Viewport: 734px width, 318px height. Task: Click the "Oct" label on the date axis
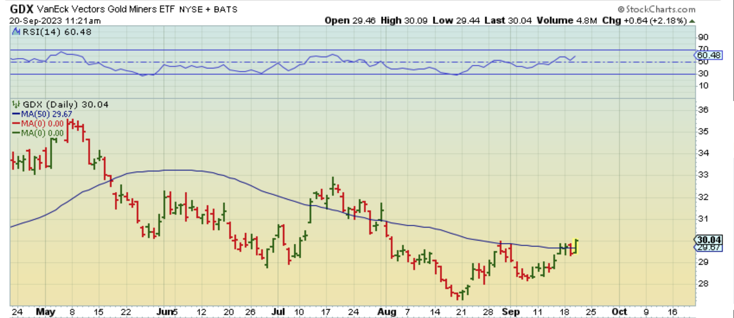point(619,312)
